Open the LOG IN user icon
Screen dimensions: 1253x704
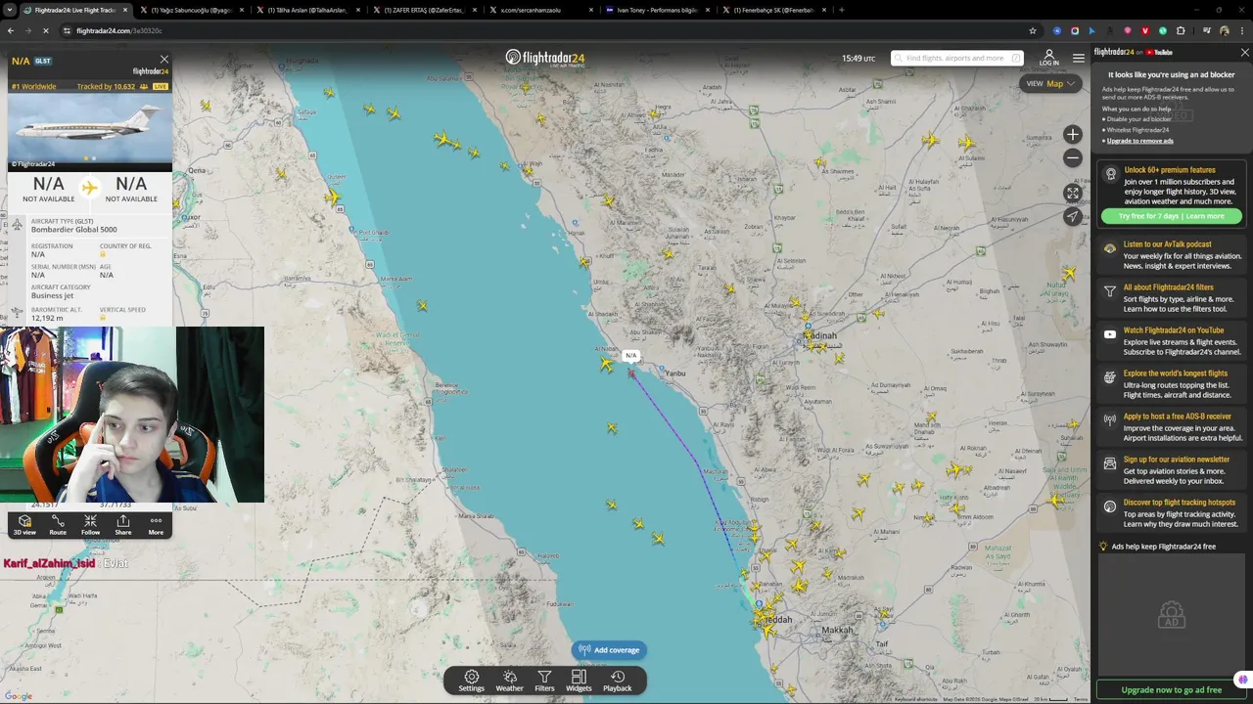[1048, 58]
